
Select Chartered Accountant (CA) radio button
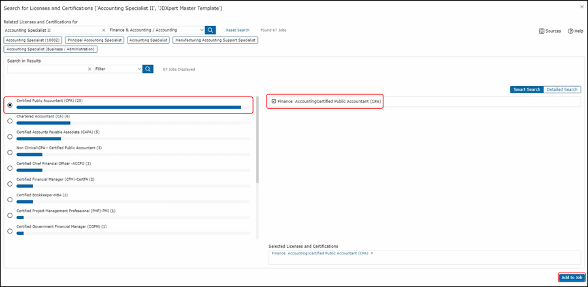[9, 121]
